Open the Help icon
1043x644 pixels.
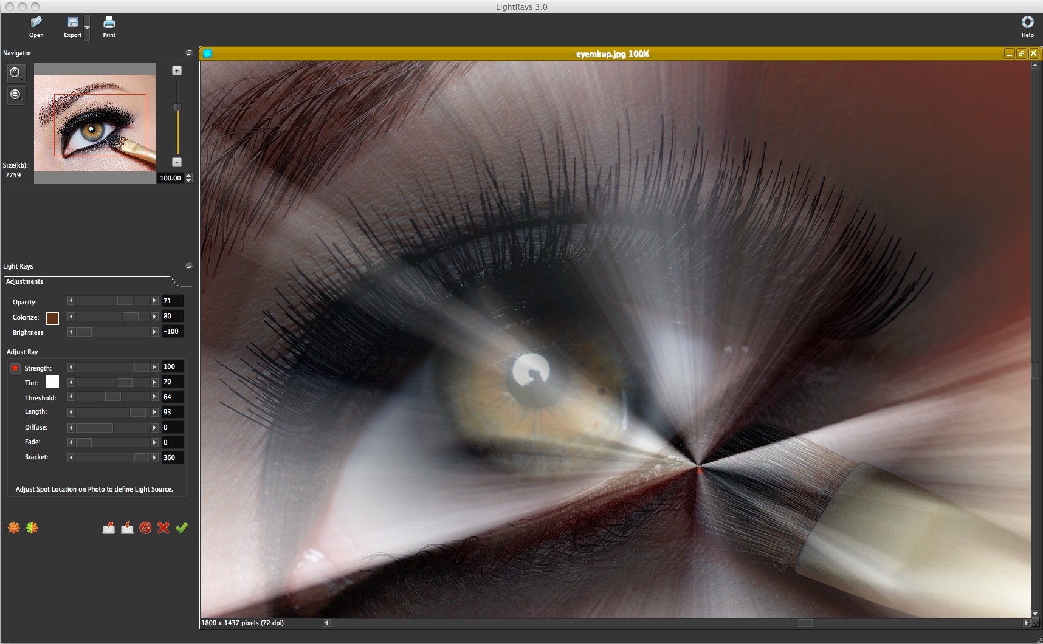pos(1027,27)
